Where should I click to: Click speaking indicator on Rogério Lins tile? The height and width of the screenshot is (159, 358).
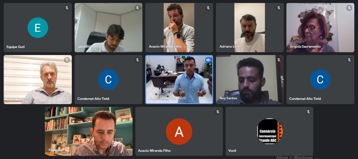tap(208, 60)
